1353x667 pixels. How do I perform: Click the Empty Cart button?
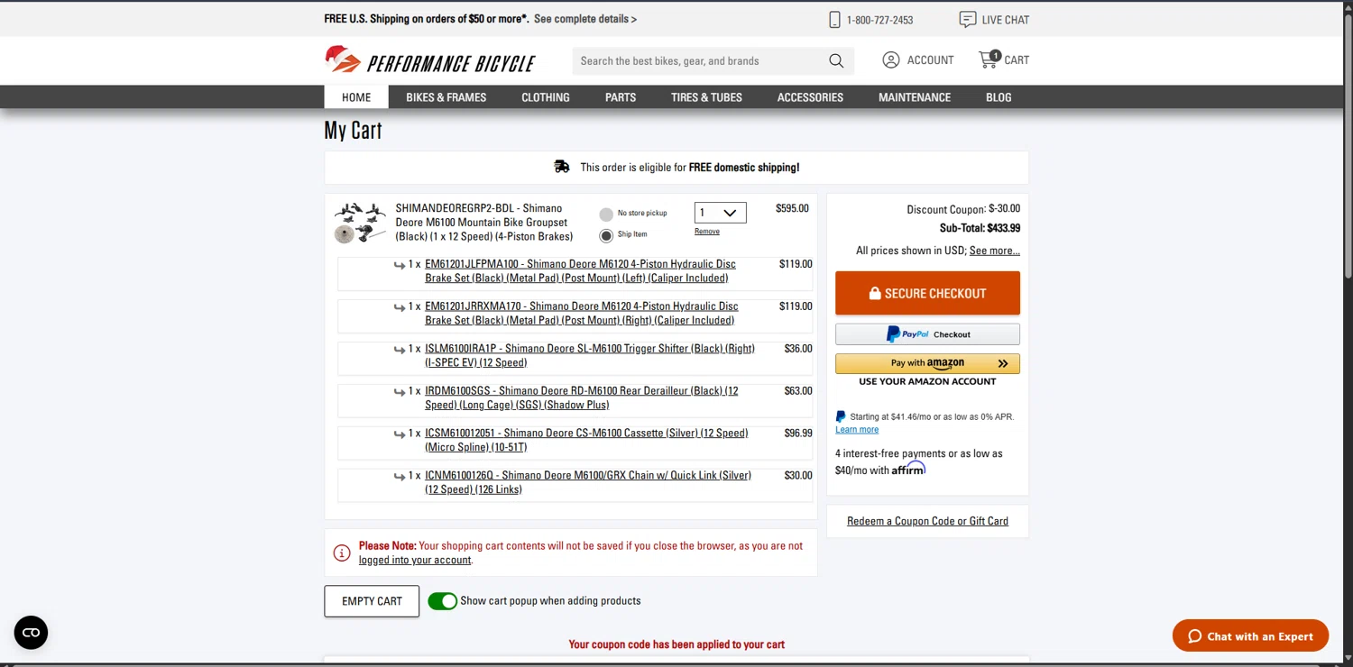[x=372, y=601]
